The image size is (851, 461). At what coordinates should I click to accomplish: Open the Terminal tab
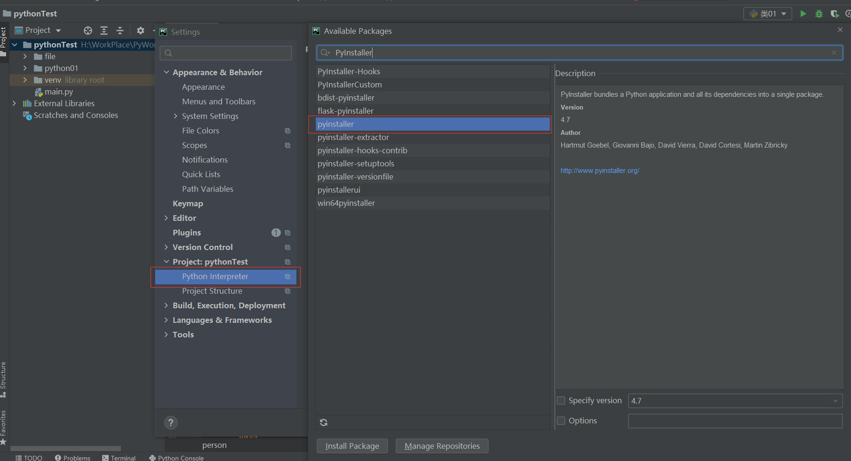click(x=119, y=458)
